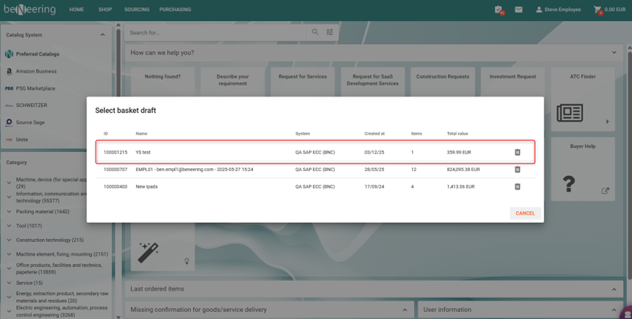This screenshot has height=319, width=632.
Task: Delete the YS test basket draft
Action: (518, 152)
